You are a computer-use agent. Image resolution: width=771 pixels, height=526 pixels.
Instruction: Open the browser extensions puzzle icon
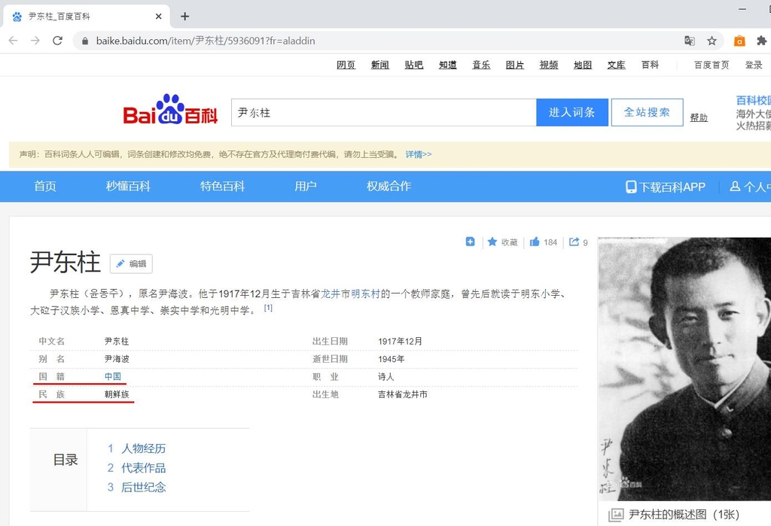(x=762, y=41)
